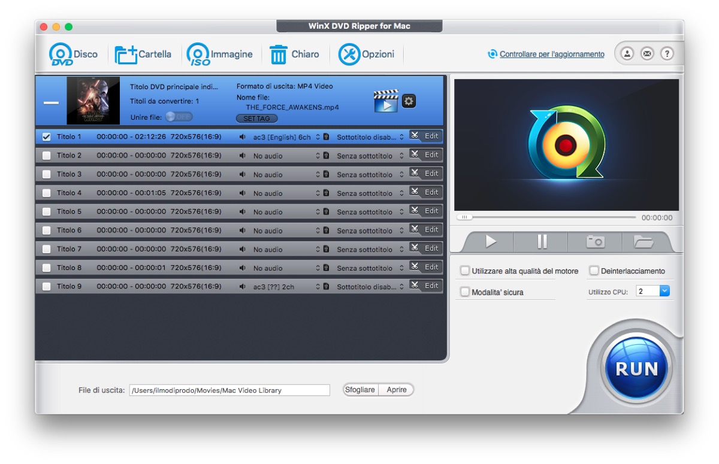
Task: Click the video preview area
Action: [x=566, y=145]
